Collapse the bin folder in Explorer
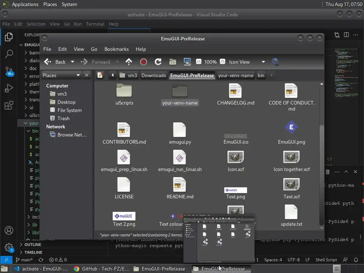 [28, 131]
